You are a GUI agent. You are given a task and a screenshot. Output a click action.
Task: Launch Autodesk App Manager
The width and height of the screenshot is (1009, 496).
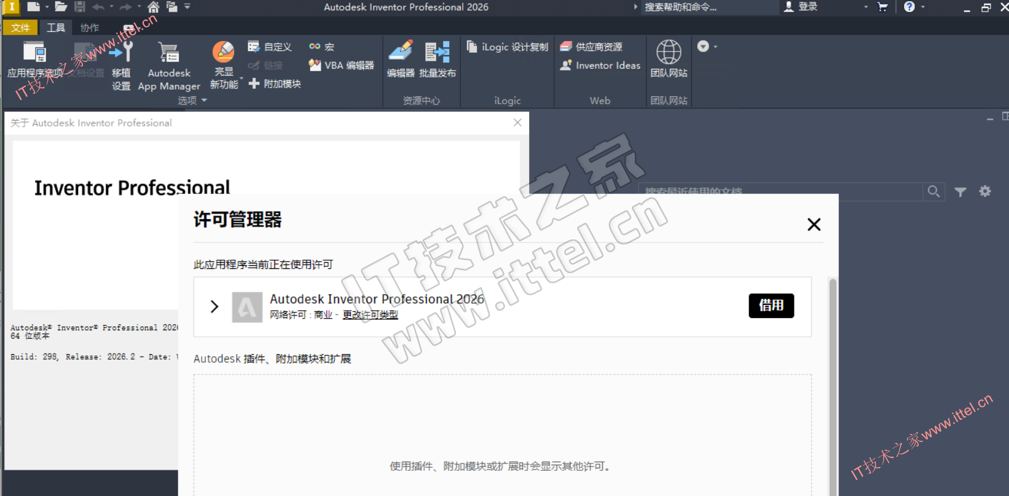(168, 66)
